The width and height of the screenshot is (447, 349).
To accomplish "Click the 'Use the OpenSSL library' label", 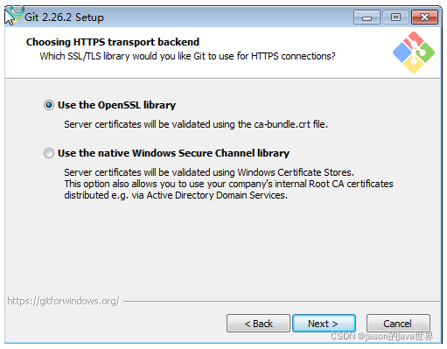I will (116, 105).
